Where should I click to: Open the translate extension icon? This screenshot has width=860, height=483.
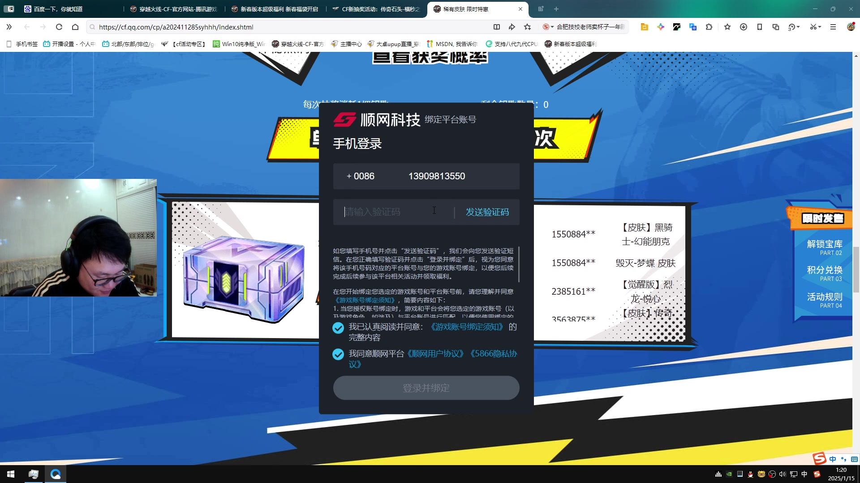tap(693, 27)
